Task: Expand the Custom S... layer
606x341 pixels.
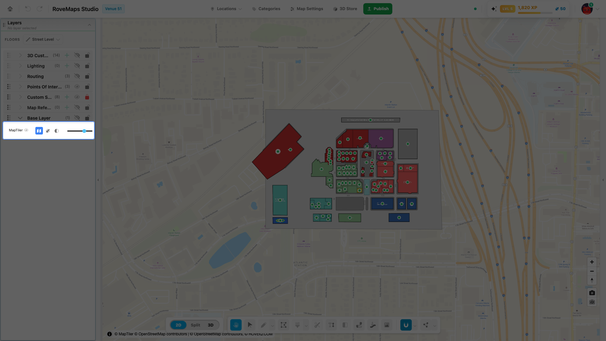Action: click(x=21, y=97)
